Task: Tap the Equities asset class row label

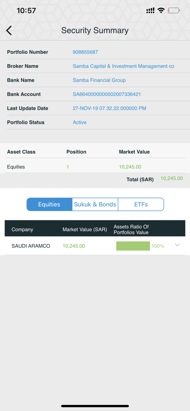Action: coord(16,167)
